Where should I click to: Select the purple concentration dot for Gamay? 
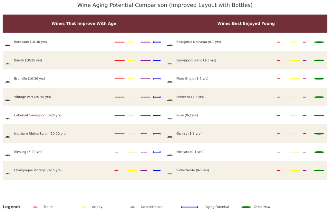(x=305, y=134)
